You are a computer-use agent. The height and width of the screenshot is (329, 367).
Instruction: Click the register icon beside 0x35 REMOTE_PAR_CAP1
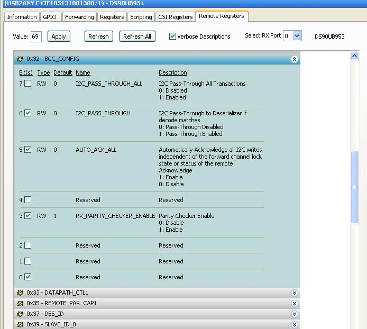coord(21,304)
